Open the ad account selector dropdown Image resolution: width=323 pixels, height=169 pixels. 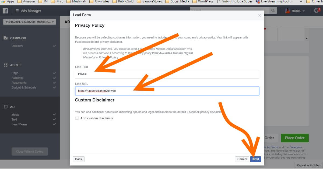pos(30,22)
